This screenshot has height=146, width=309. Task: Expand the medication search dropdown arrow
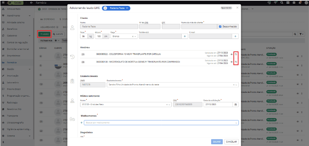click(236, 123)
